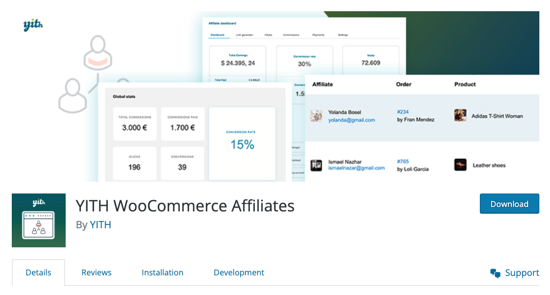This screenshot has height=295, width=550.
Task: Click the Download button
Action: coord(509,204)
